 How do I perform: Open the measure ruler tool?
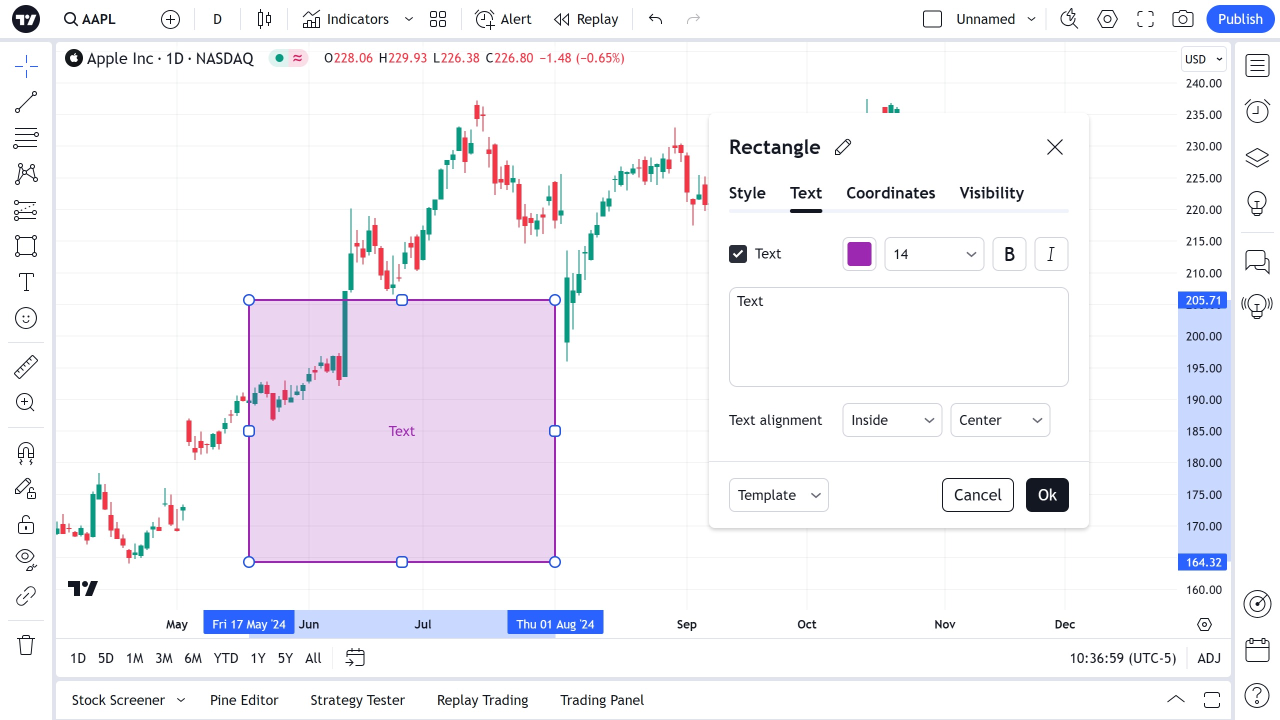click(x=26, y=366)
